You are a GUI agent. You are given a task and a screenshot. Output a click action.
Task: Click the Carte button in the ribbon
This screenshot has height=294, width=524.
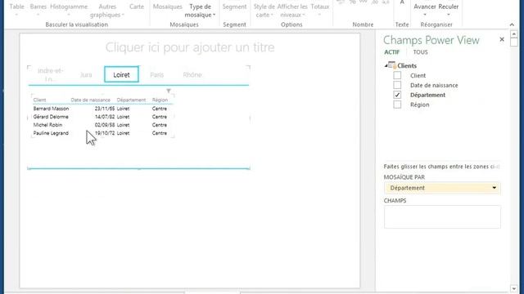(x=137, y=7)
